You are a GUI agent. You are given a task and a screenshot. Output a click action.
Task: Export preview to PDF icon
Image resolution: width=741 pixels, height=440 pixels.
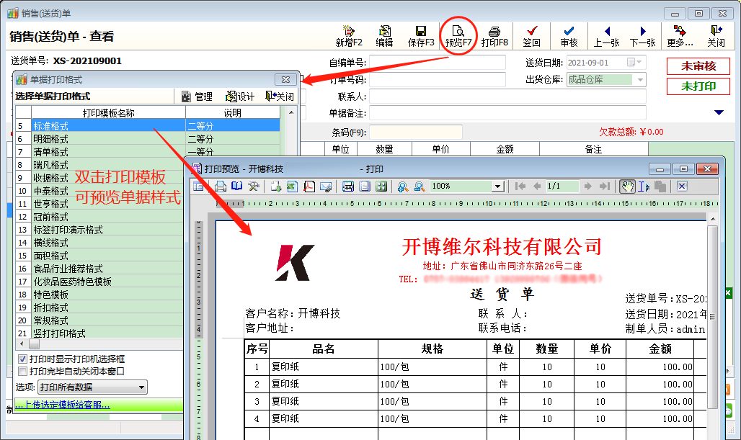tap(309, 187)
